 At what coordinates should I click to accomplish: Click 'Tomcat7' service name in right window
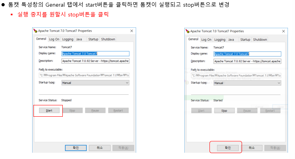(x=219, y=47)
